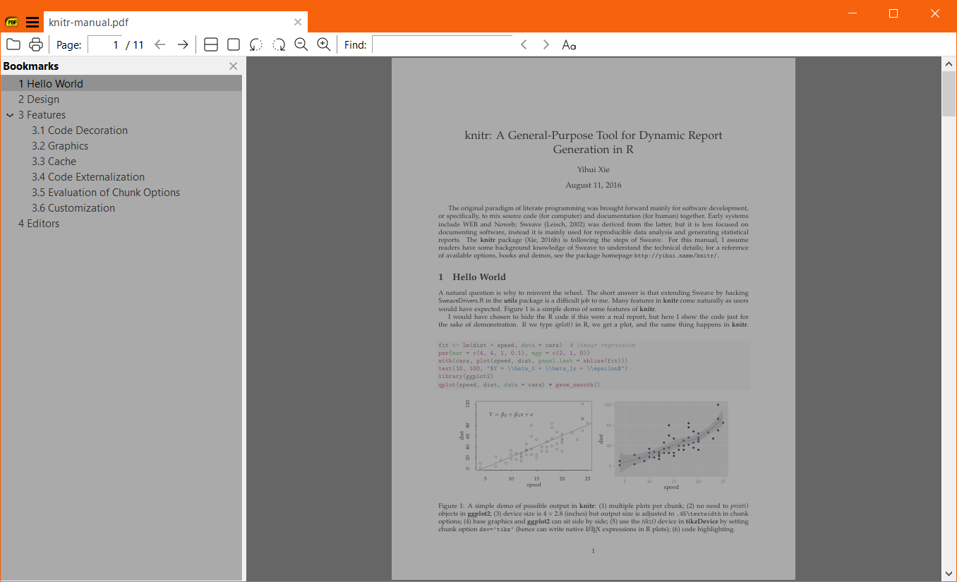The image size is (957, 582).
Task: Zoom in on the document
Action: point(323,44)
